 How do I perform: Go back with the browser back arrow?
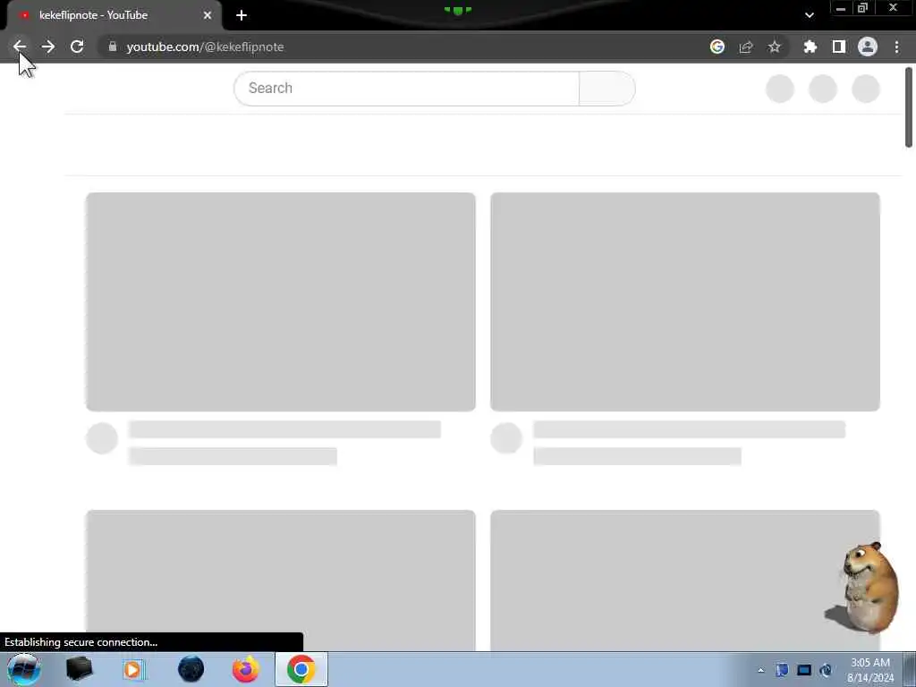click(x=20, y=47)
